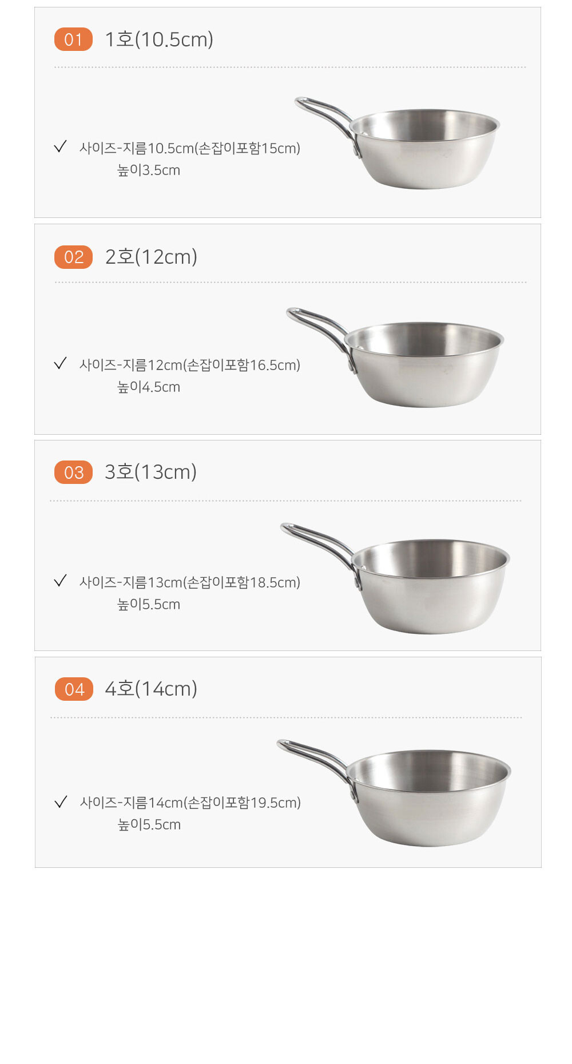Click the 높이4.5cm height text
The width and height of the screenshot is (572, 1064).
[x=149, y=387]
